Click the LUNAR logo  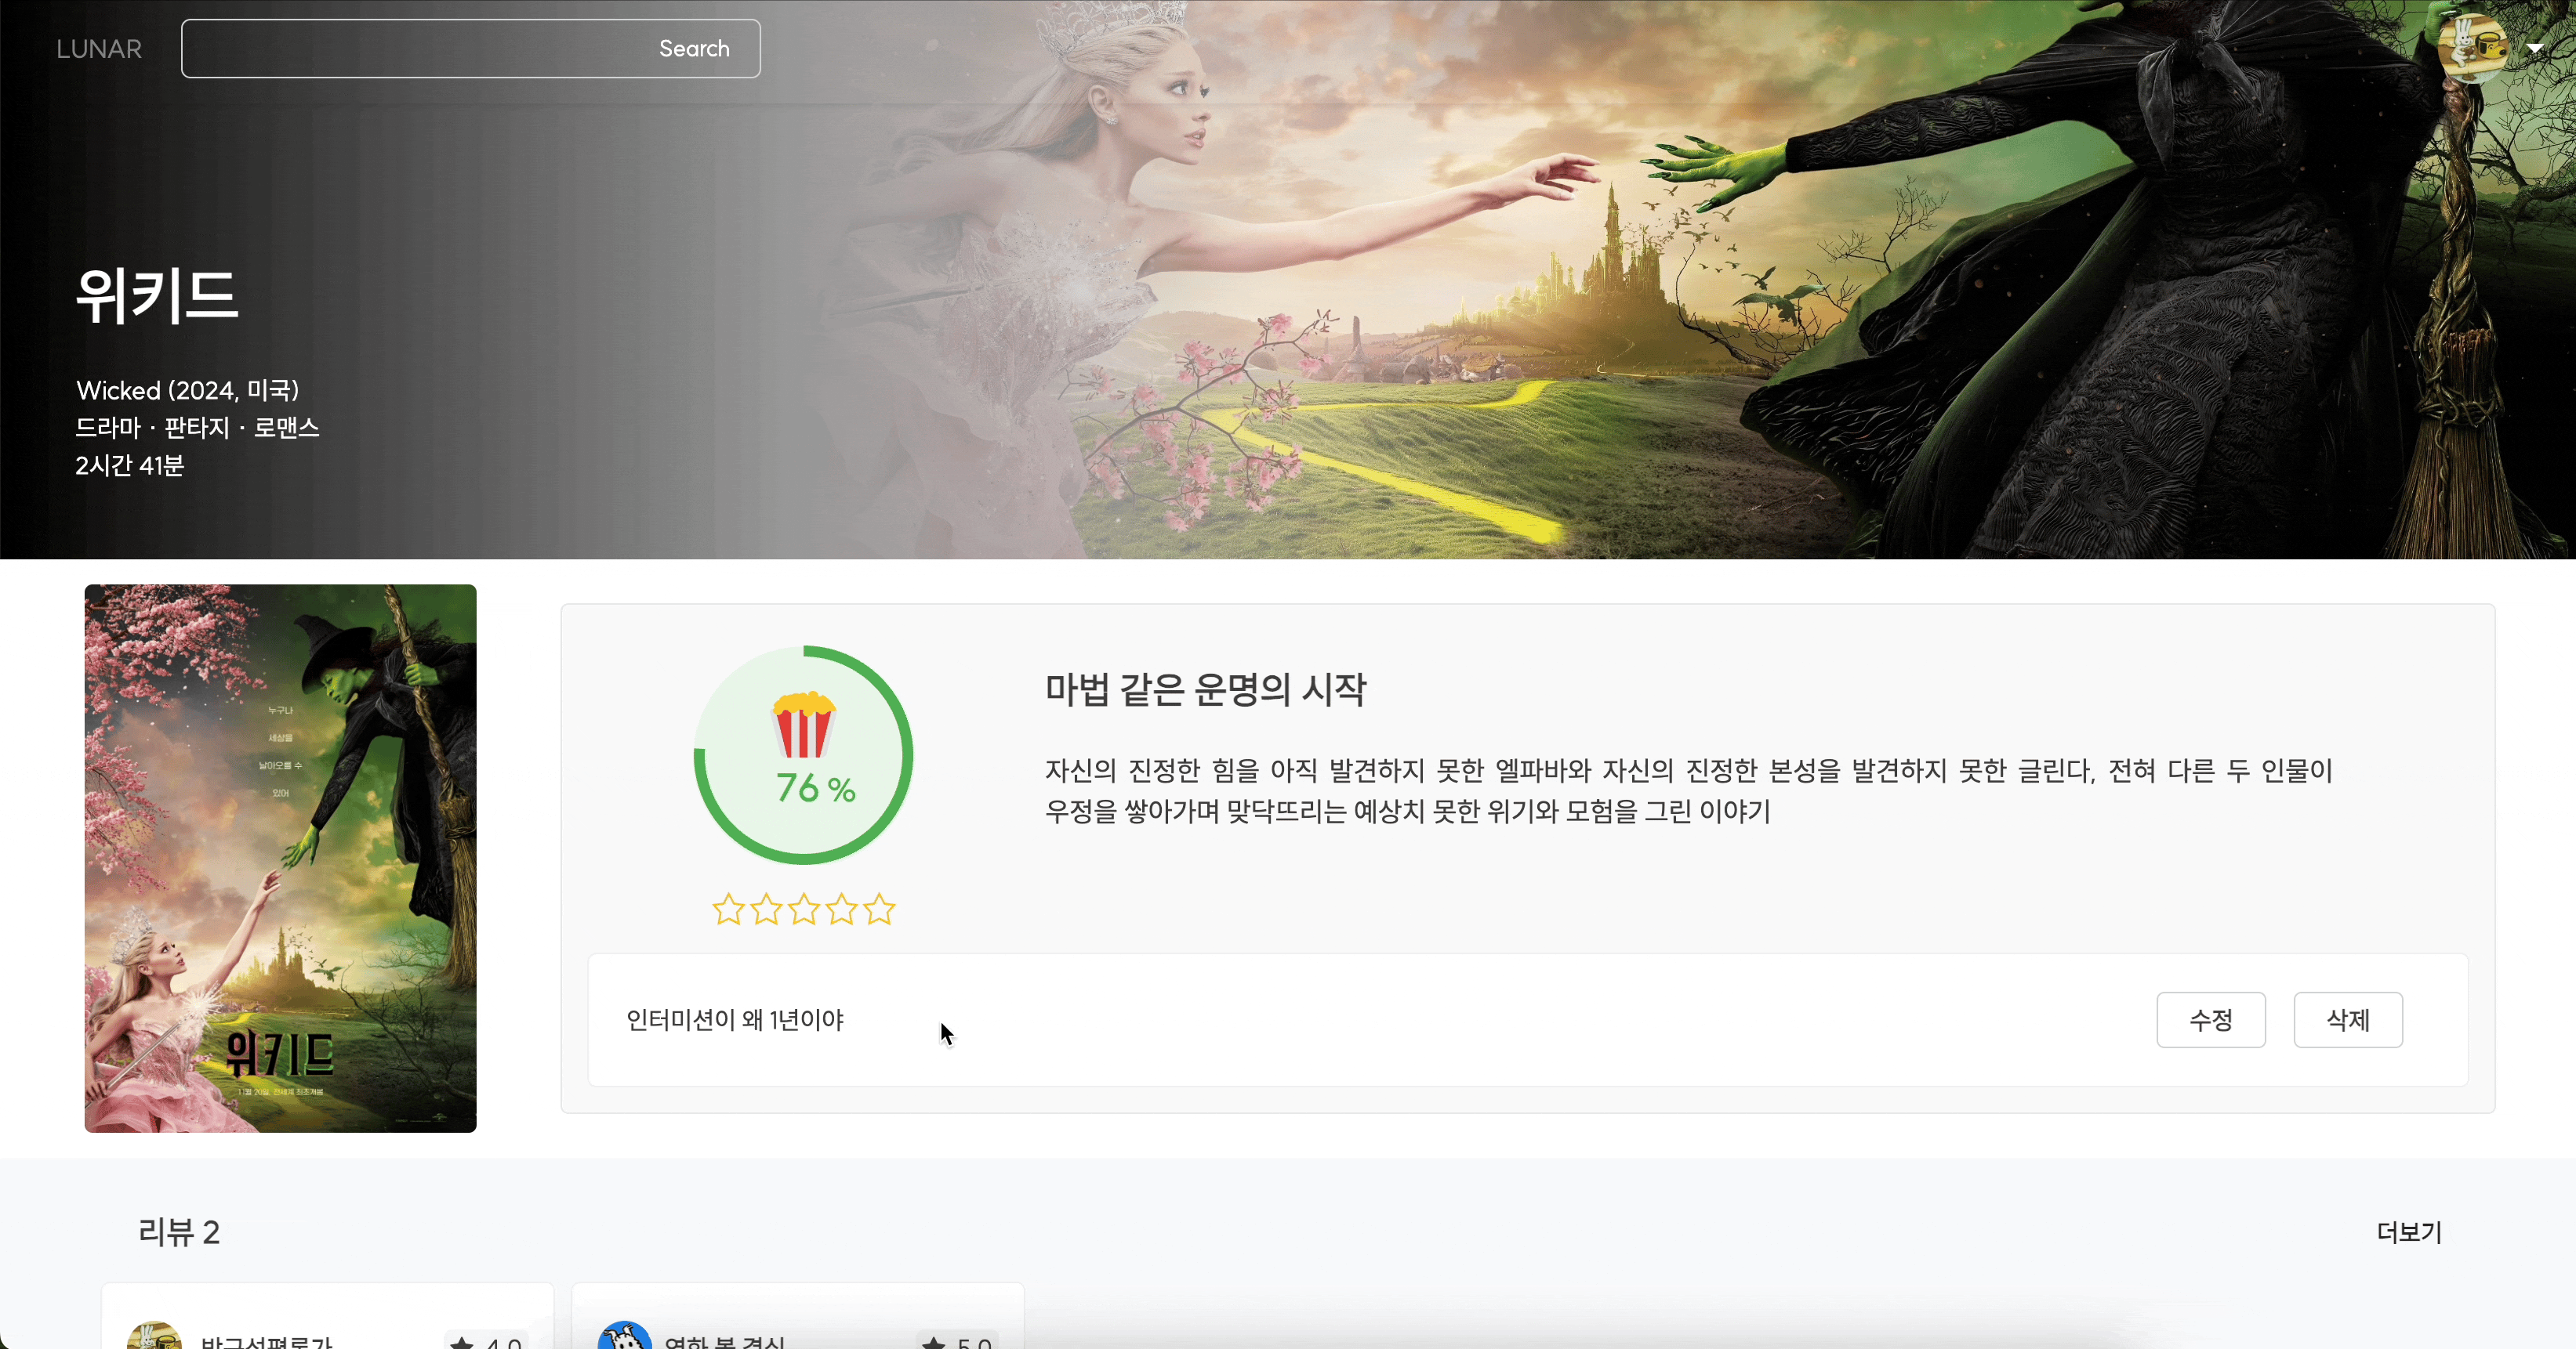[x=99, y=49]
